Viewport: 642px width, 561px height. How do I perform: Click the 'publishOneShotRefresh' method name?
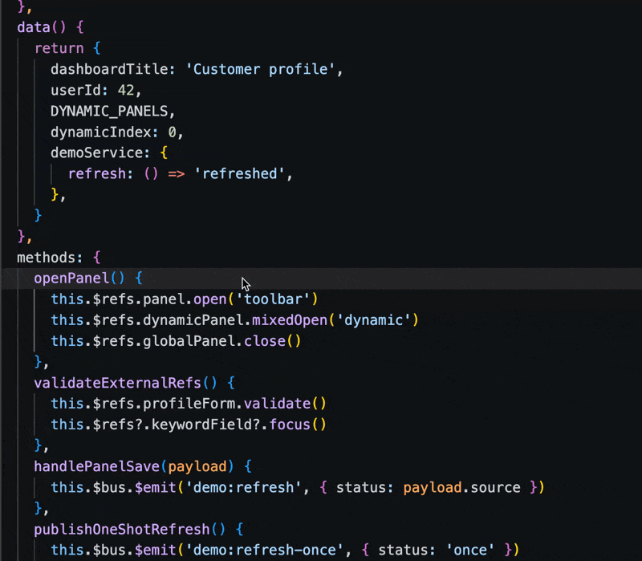point(122,530)
